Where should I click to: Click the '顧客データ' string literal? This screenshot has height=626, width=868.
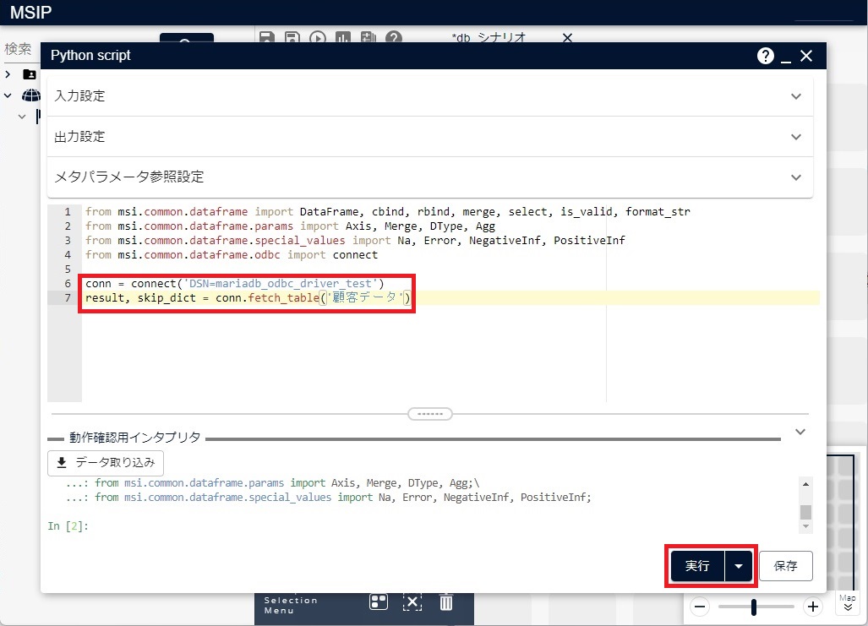[365, 297]
